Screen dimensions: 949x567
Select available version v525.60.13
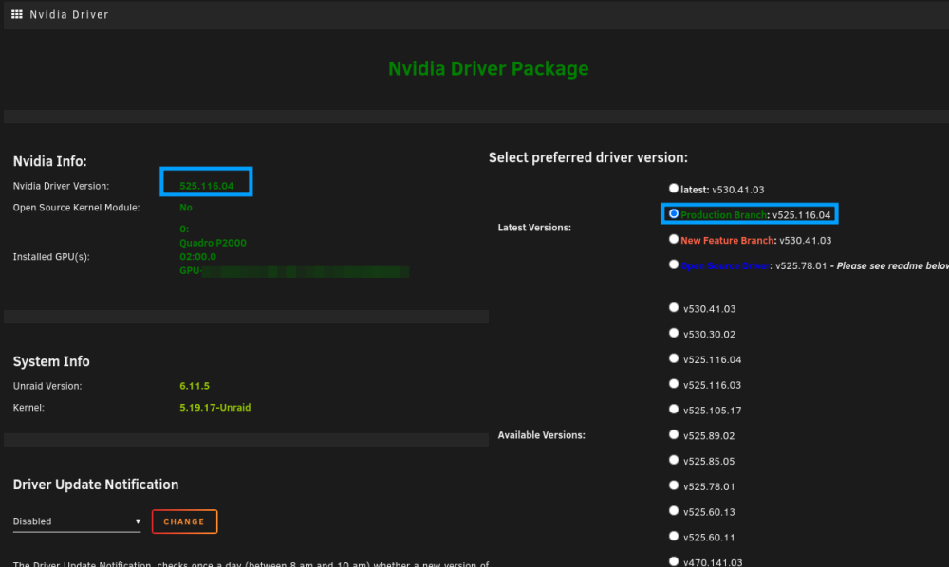(x=673, y=511)
